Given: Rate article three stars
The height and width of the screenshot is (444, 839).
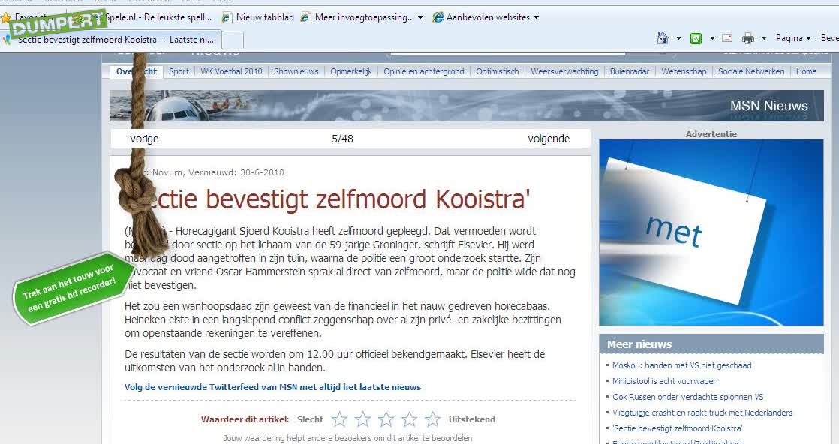Looking at the screenshot, I should [386, 418].
